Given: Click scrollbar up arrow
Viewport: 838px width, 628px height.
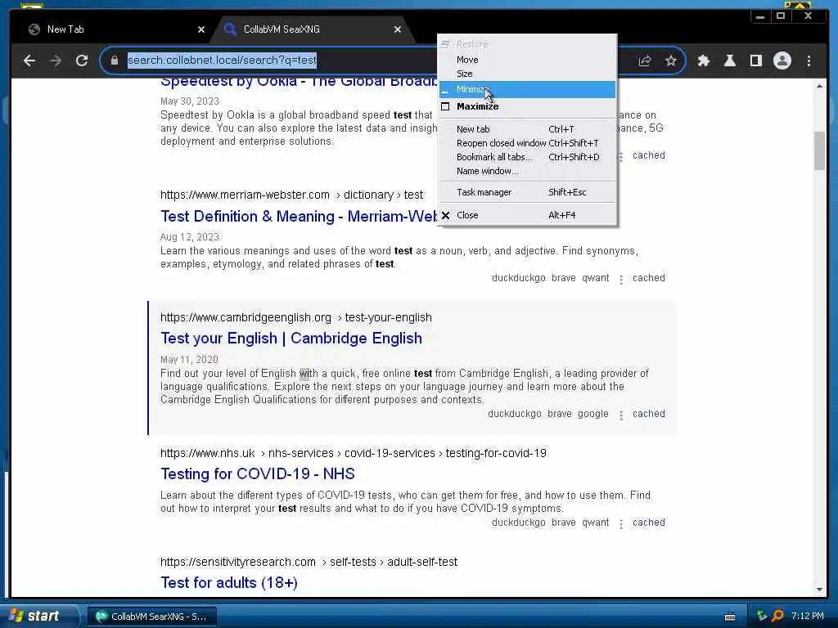Looking at the screenshot, I should tap(820, 86).
